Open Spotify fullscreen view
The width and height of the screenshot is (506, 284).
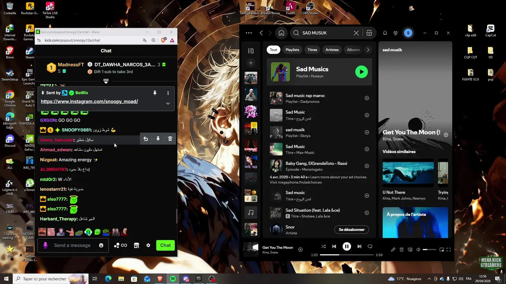449,250
